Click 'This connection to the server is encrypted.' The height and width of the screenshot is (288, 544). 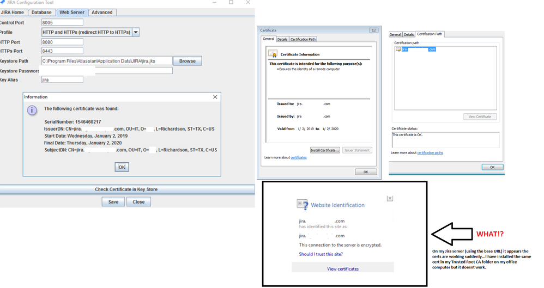(x=340, y=245)
